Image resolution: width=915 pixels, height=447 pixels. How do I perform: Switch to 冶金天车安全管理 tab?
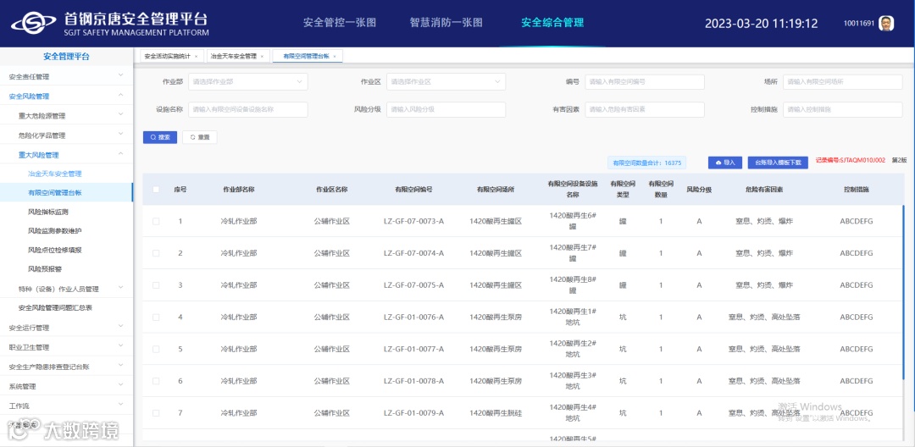(233, 57)
